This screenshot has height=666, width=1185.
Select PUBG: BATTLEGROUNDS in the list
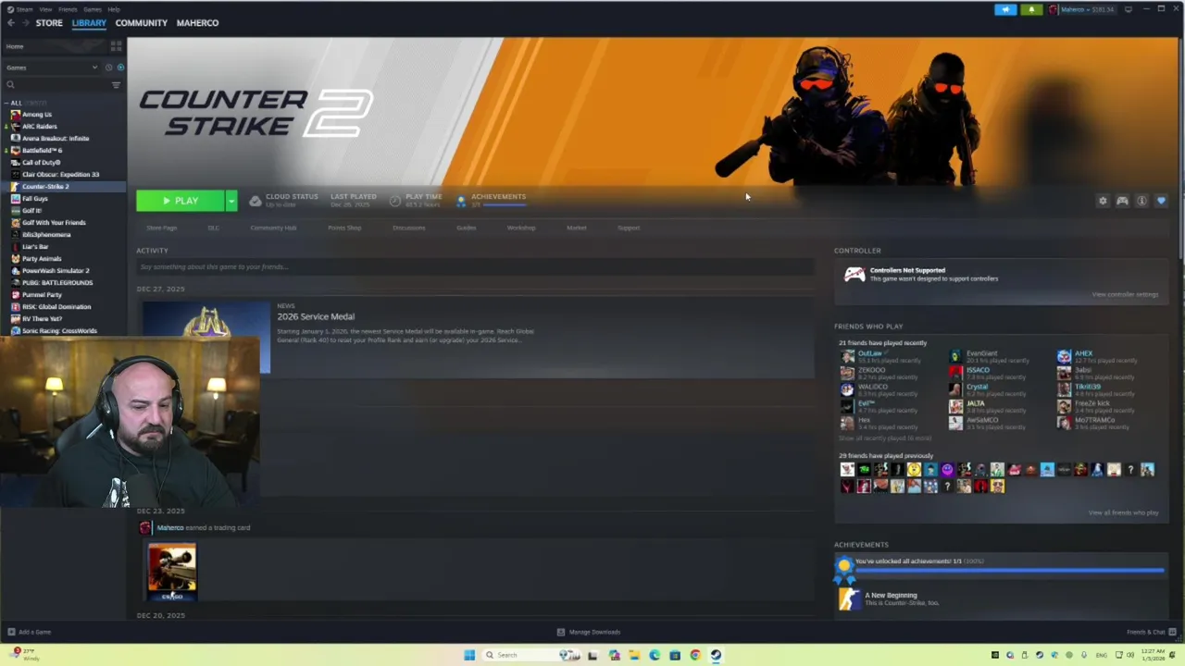point(57,283)
